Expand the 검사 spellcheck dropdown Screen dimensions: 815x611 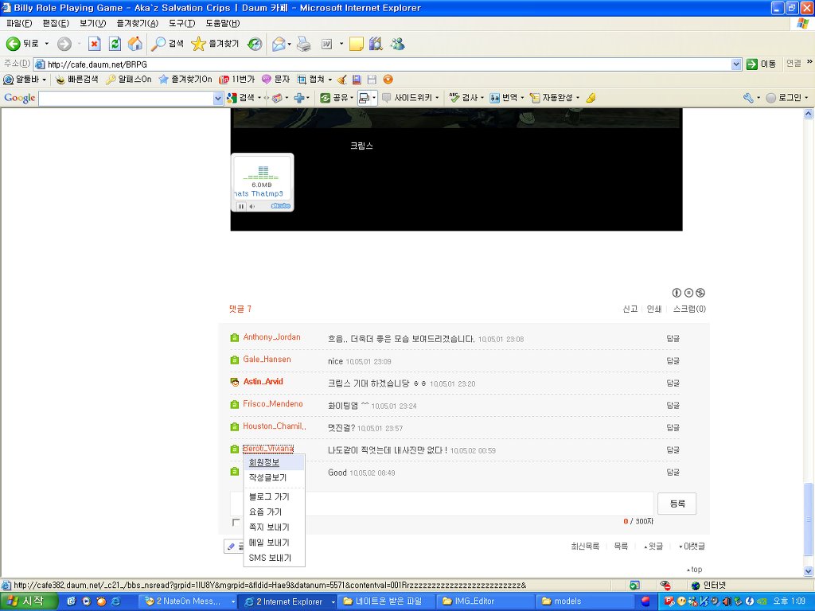pos(482,98)
